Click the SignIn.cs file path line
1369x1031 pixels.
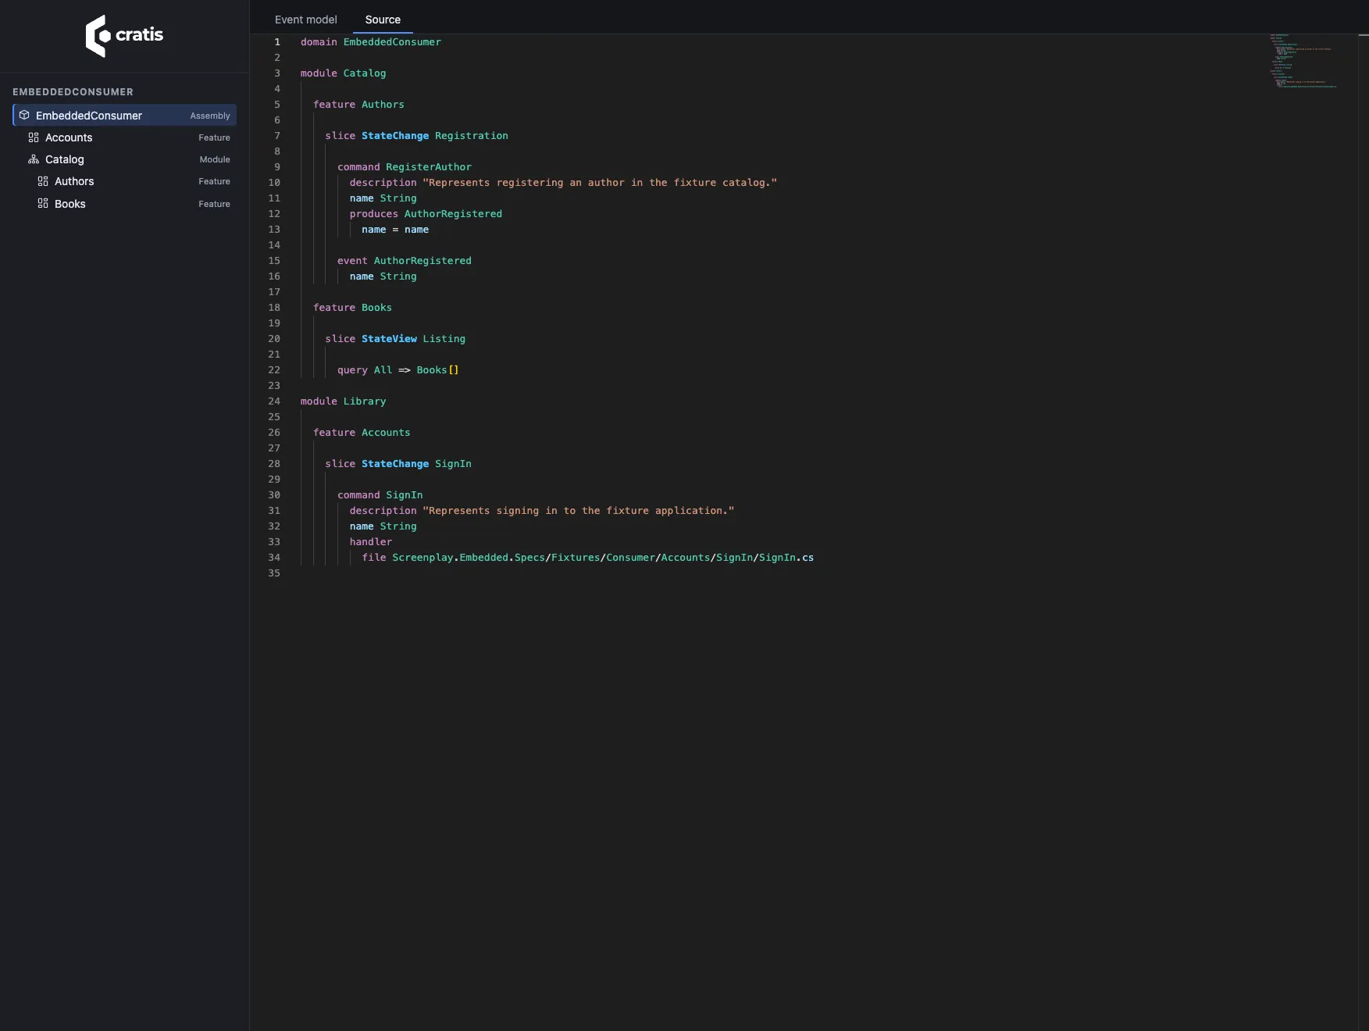tap(588, 558)
